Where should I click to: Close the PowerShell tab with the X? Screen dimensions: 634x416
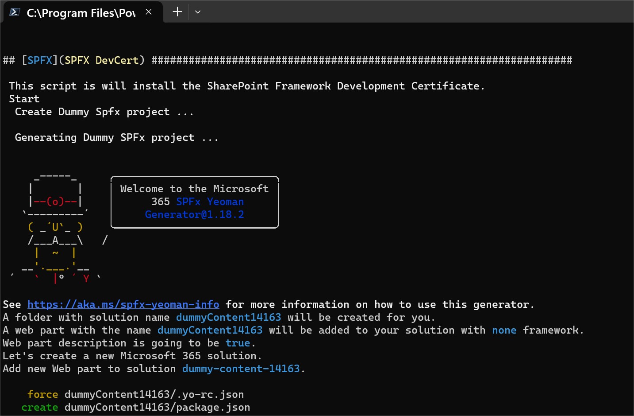click(x=149, y=12)
